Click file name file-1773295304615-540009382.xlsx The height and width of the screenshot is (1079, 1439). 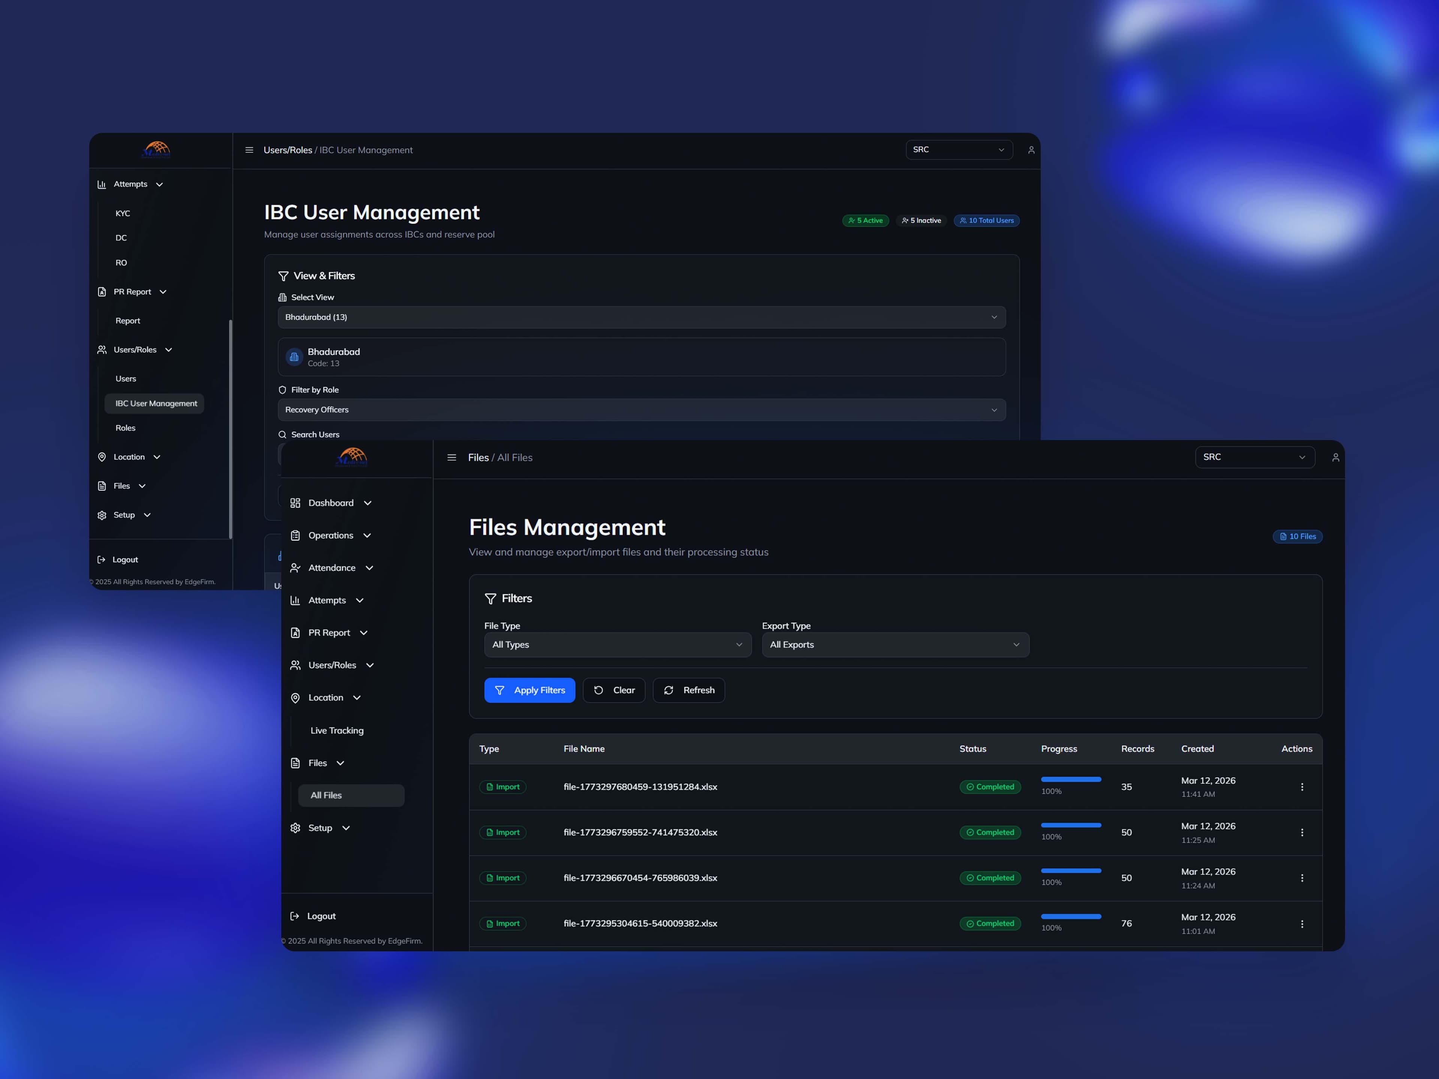(x=640, y=924)
